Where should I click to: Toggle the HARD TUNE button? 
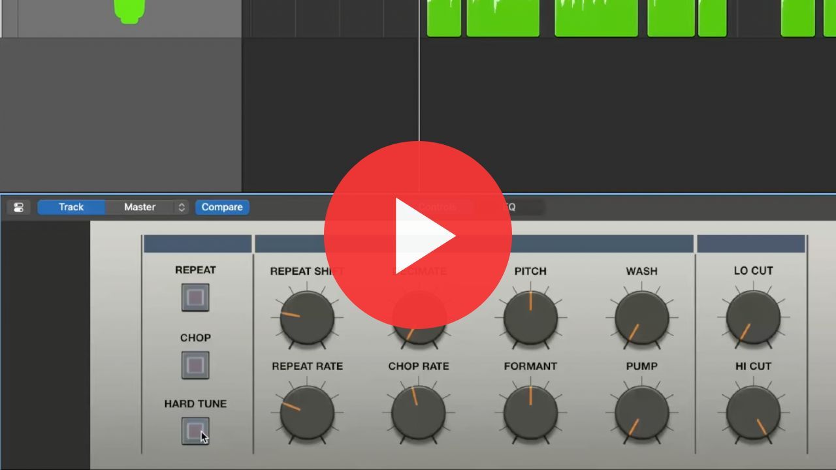195,431
